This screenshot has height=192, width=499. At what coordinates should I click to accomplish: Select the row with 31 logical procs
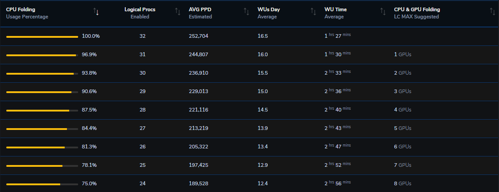pyautogui.click(x=250, y=55)
